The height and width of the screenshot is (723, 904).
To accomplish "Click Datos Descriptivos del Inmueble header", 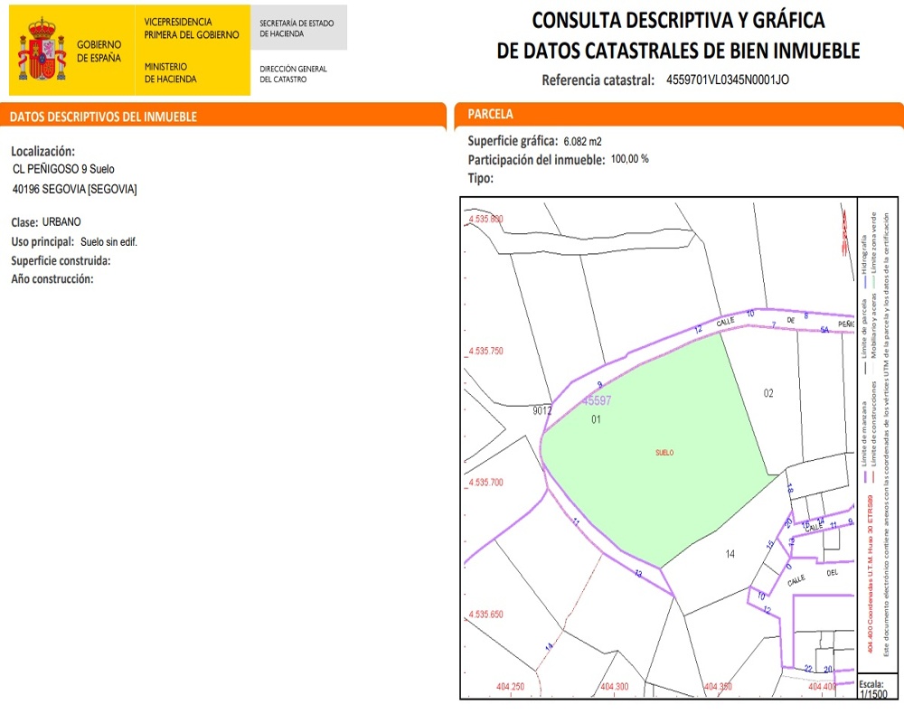I will coord(103,117).
